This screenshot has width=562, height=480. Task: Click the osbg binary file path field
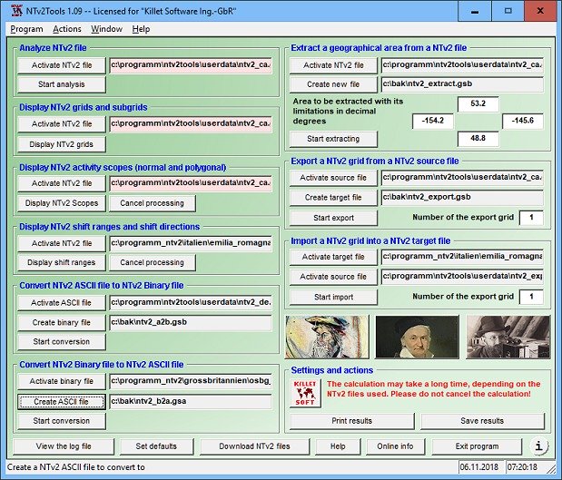click(191, 381)
